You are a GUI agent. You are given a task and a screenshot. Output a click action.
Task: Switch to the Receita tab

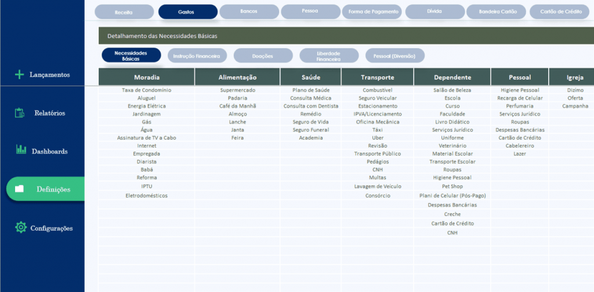[124, 12]
